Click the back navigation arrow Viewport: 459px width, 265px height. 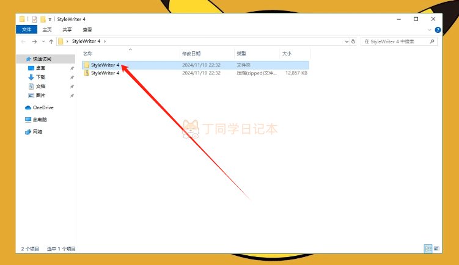pyautogui.click(x=23, y=42)
